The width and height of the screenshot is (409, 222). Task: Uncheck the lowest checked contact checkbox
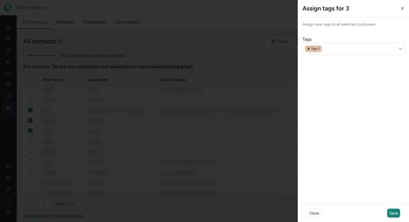[31, 131]
